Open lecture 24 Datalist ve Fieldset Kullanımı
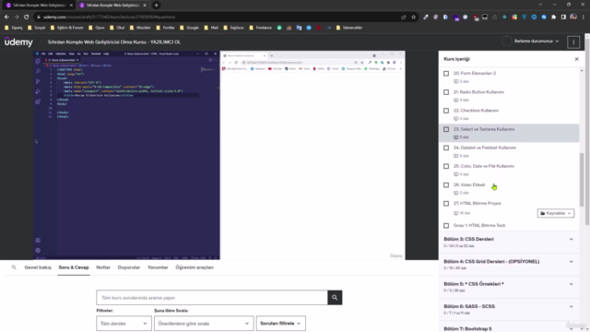 tap(485, 148)
